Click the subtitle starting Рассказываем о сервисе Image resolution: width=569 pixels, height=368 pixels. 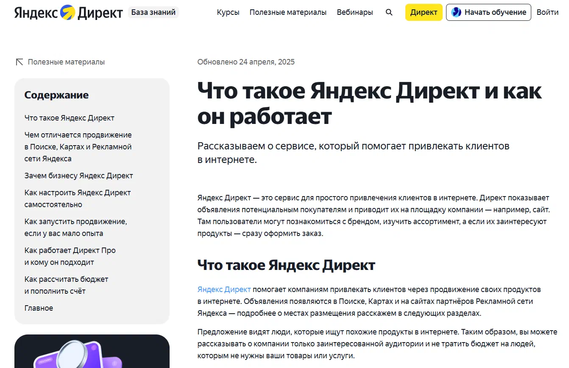353,153
